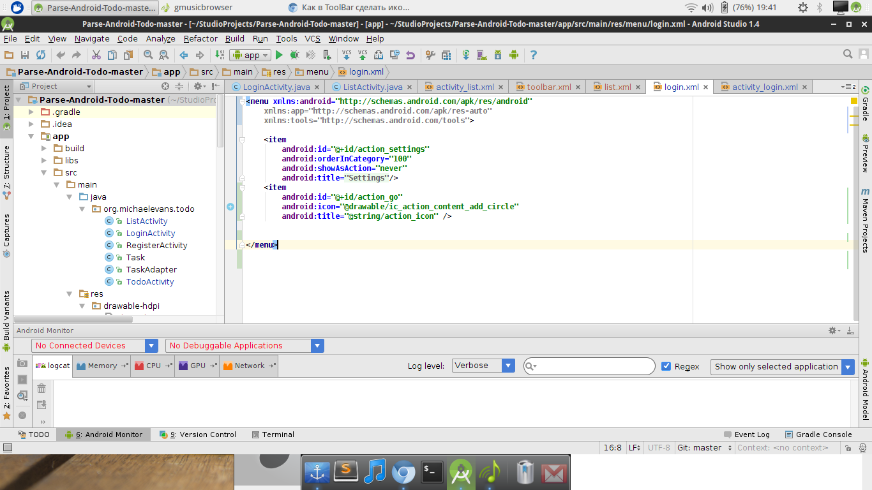Image resolution: width=872 pixels, height=490 pixels.
Task: Click the blue Back navigation arrow
Action: pos(184,56)
